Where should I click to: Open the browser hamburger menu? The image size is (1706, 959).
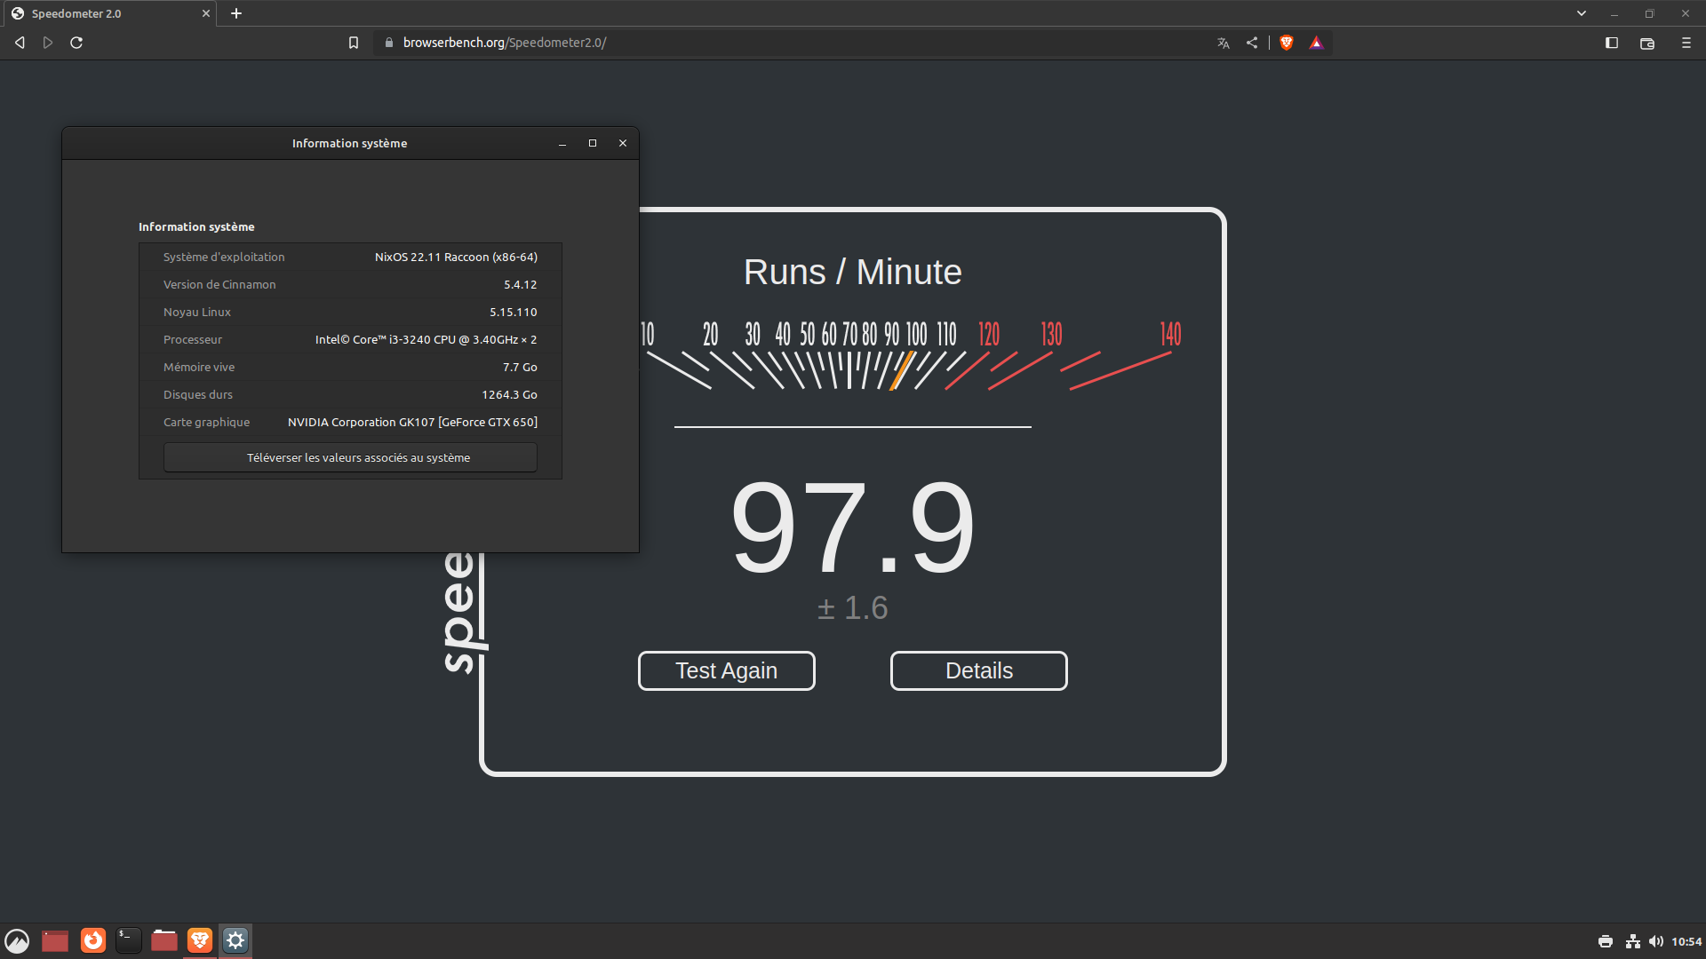[1686, 43]
